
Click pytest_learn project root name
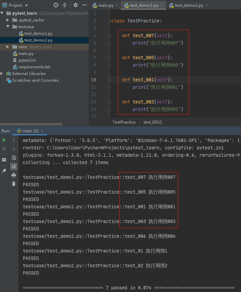coord(24,13)
